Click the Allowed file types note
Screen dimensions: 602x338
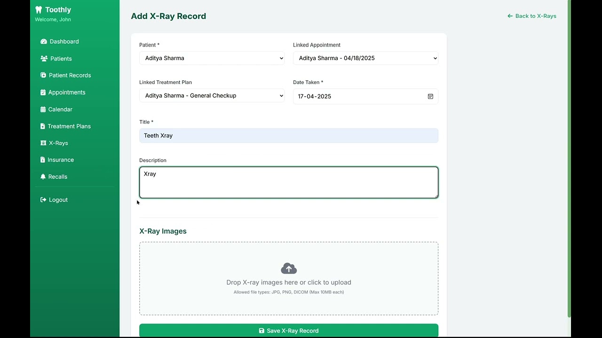pos(289,292)
